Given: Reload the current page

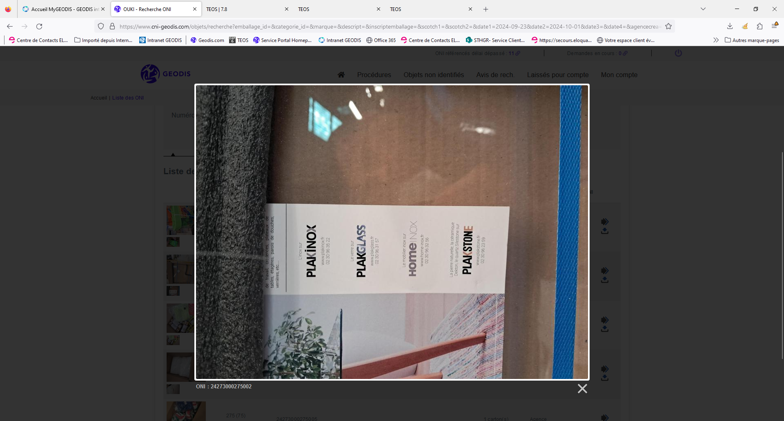Looking at the screenshot, I should tap(39, 27).
